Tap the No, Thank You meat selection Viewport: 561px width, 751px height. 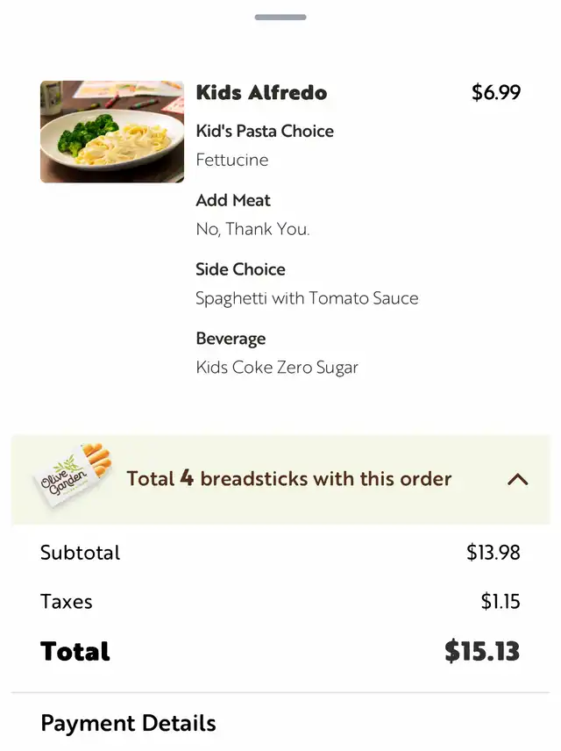tap(252, 229)
